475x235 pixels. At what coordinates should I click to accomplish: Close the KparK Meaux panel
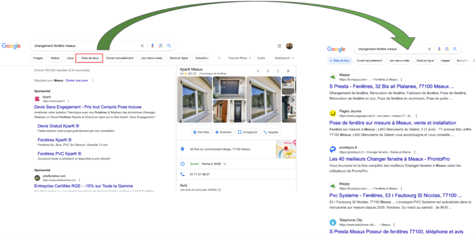coord(288,71)
